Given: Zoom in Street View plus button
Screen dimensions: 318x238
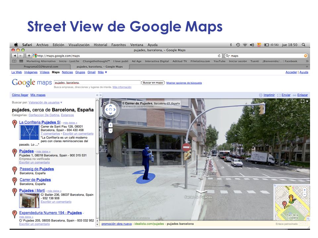Looking at the screenshot, I should [x=111, y=125].
